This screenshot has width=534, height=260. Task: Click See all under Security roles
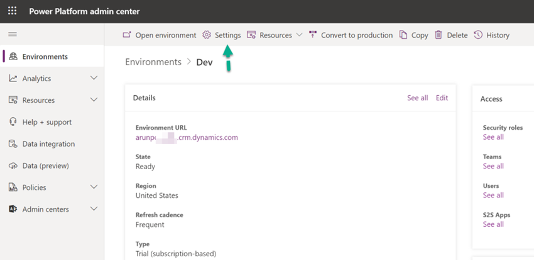(493, 137)
